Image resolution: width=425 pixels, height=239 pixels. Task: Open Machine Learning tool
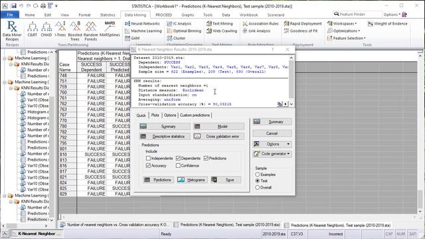[x=143, y=31]
